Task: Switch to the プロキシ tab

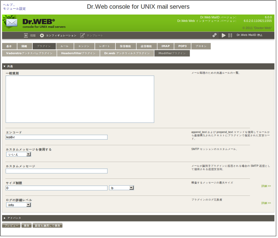Action: [201, 46]
